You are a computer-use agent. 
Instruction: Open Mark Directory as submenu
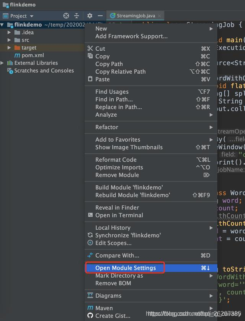(151, 276)
